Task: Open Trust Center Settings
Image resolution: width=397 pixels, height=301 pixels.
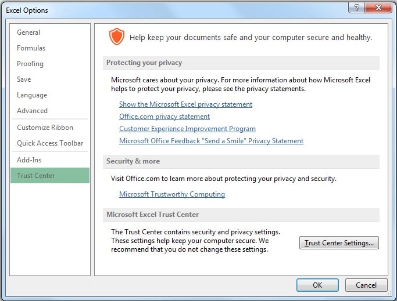Action: 339,243
